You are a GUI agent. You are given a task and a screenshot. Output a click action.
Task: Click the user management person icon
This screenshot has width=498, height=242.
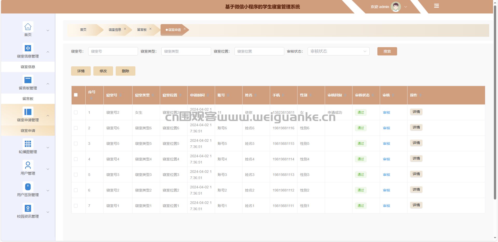click(x=28, y=165)
